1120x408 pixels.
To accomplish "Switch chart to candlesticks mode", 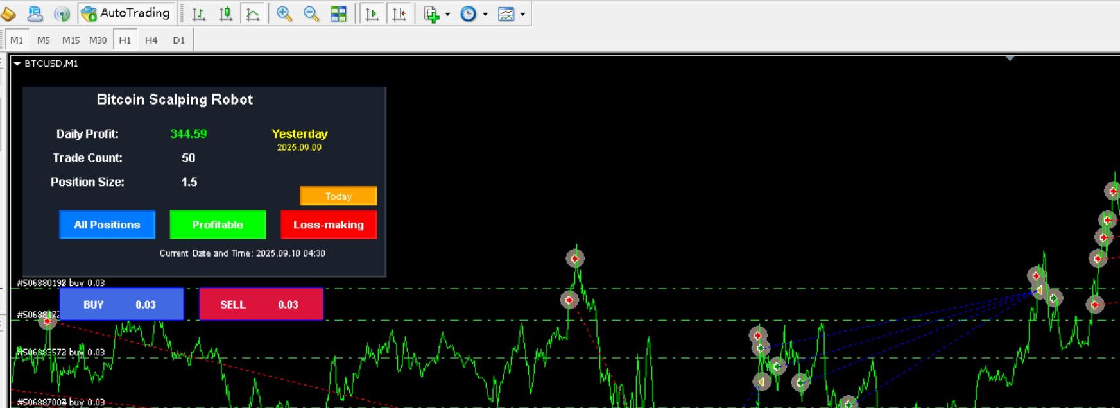I will point(226,13).
